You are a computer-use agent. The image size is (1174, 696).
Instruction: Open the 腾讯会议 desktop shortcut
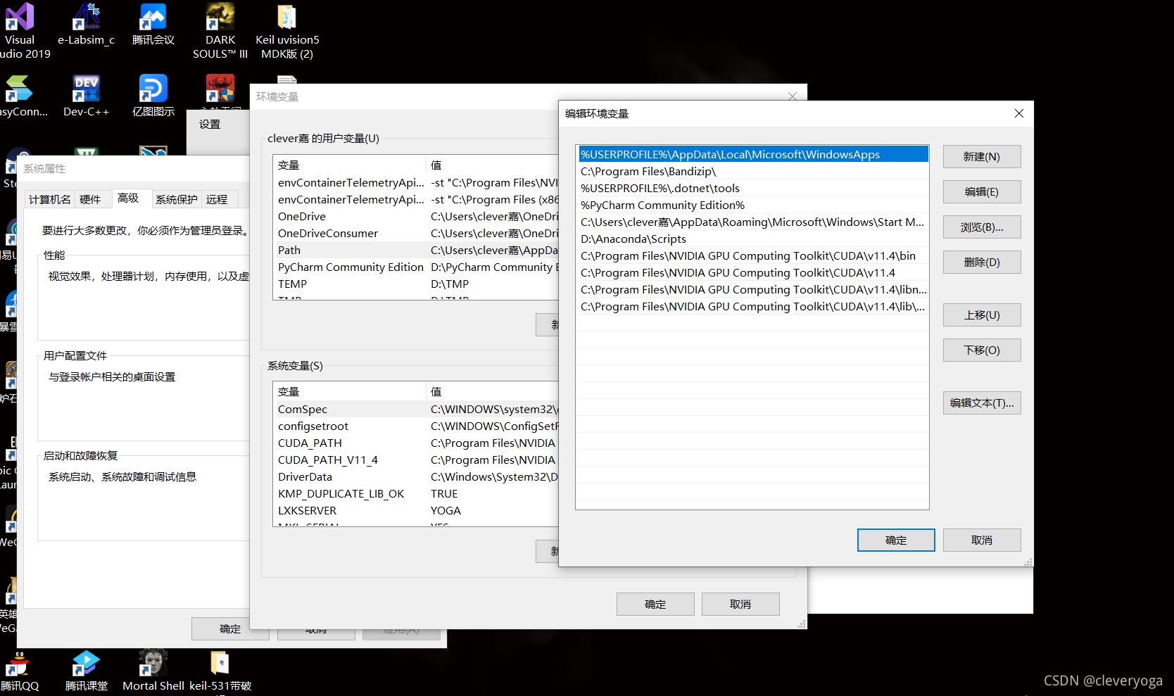pyautogui.click(x=153, y=25)
